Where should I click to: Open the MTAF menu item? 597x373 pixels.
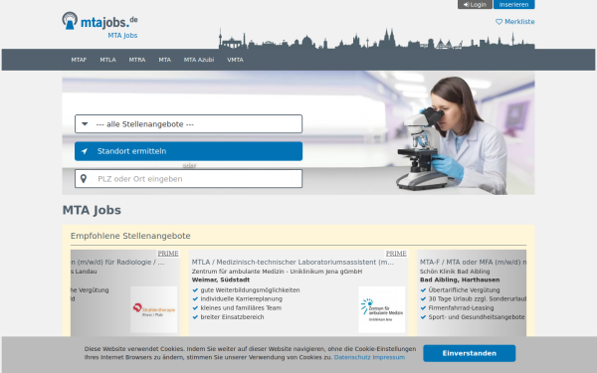[x=79, y=60]
